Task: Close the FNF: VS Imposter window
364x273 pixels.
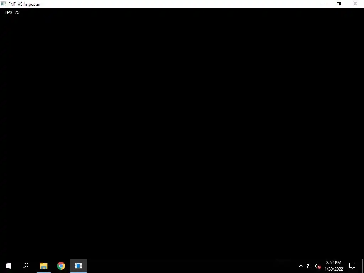Action: pyautogui.click(x=355, y=4)
